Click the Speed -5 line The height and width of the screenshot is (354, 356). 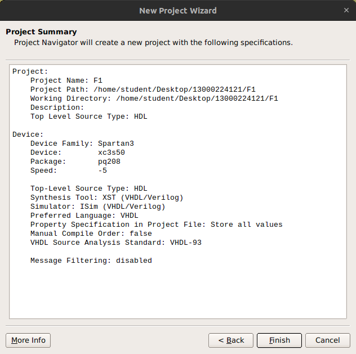[68, 171]
